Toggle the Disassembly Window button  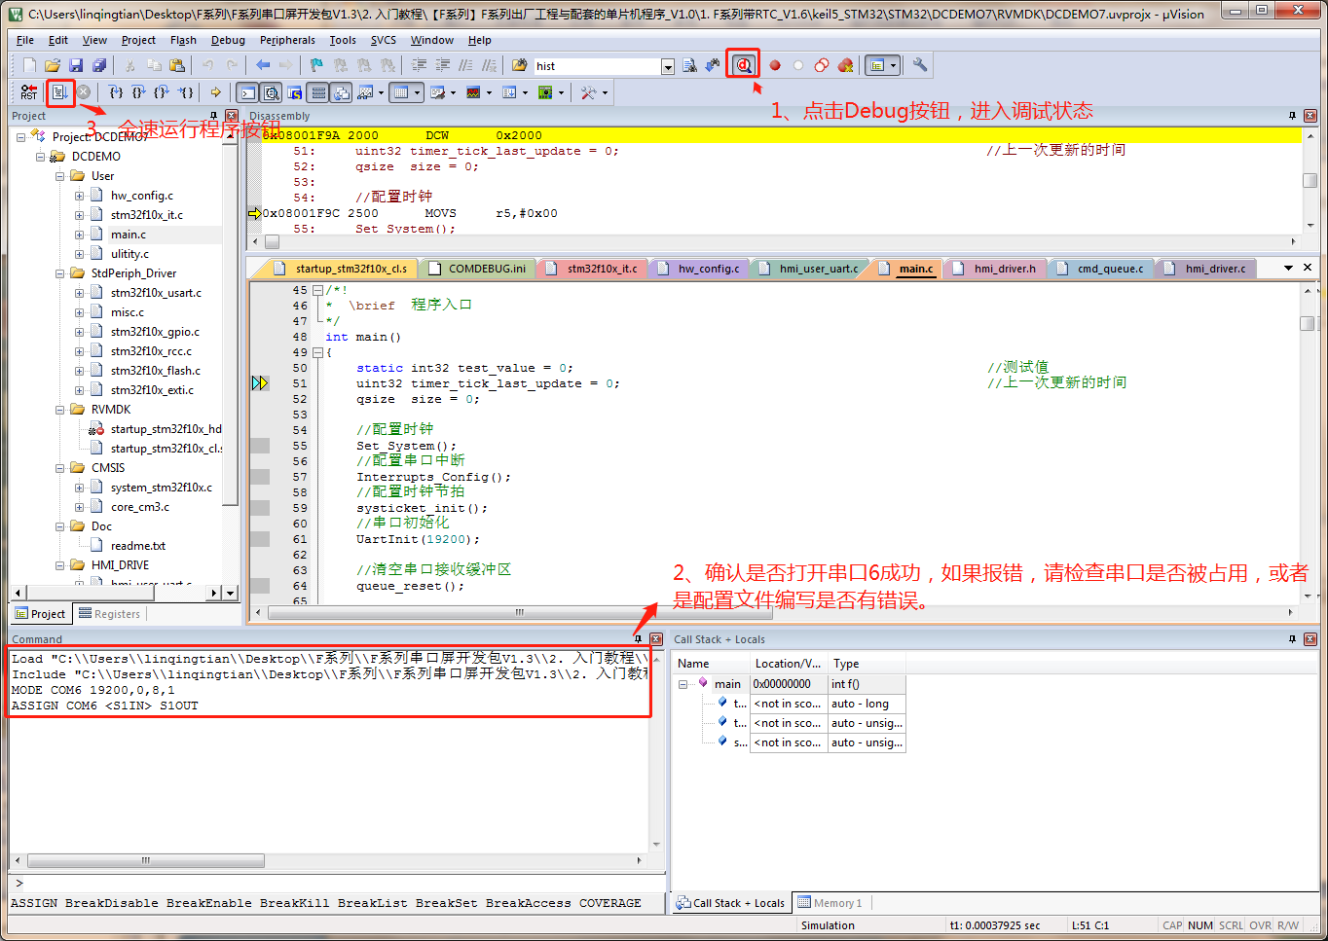click(x=272, y=92)
